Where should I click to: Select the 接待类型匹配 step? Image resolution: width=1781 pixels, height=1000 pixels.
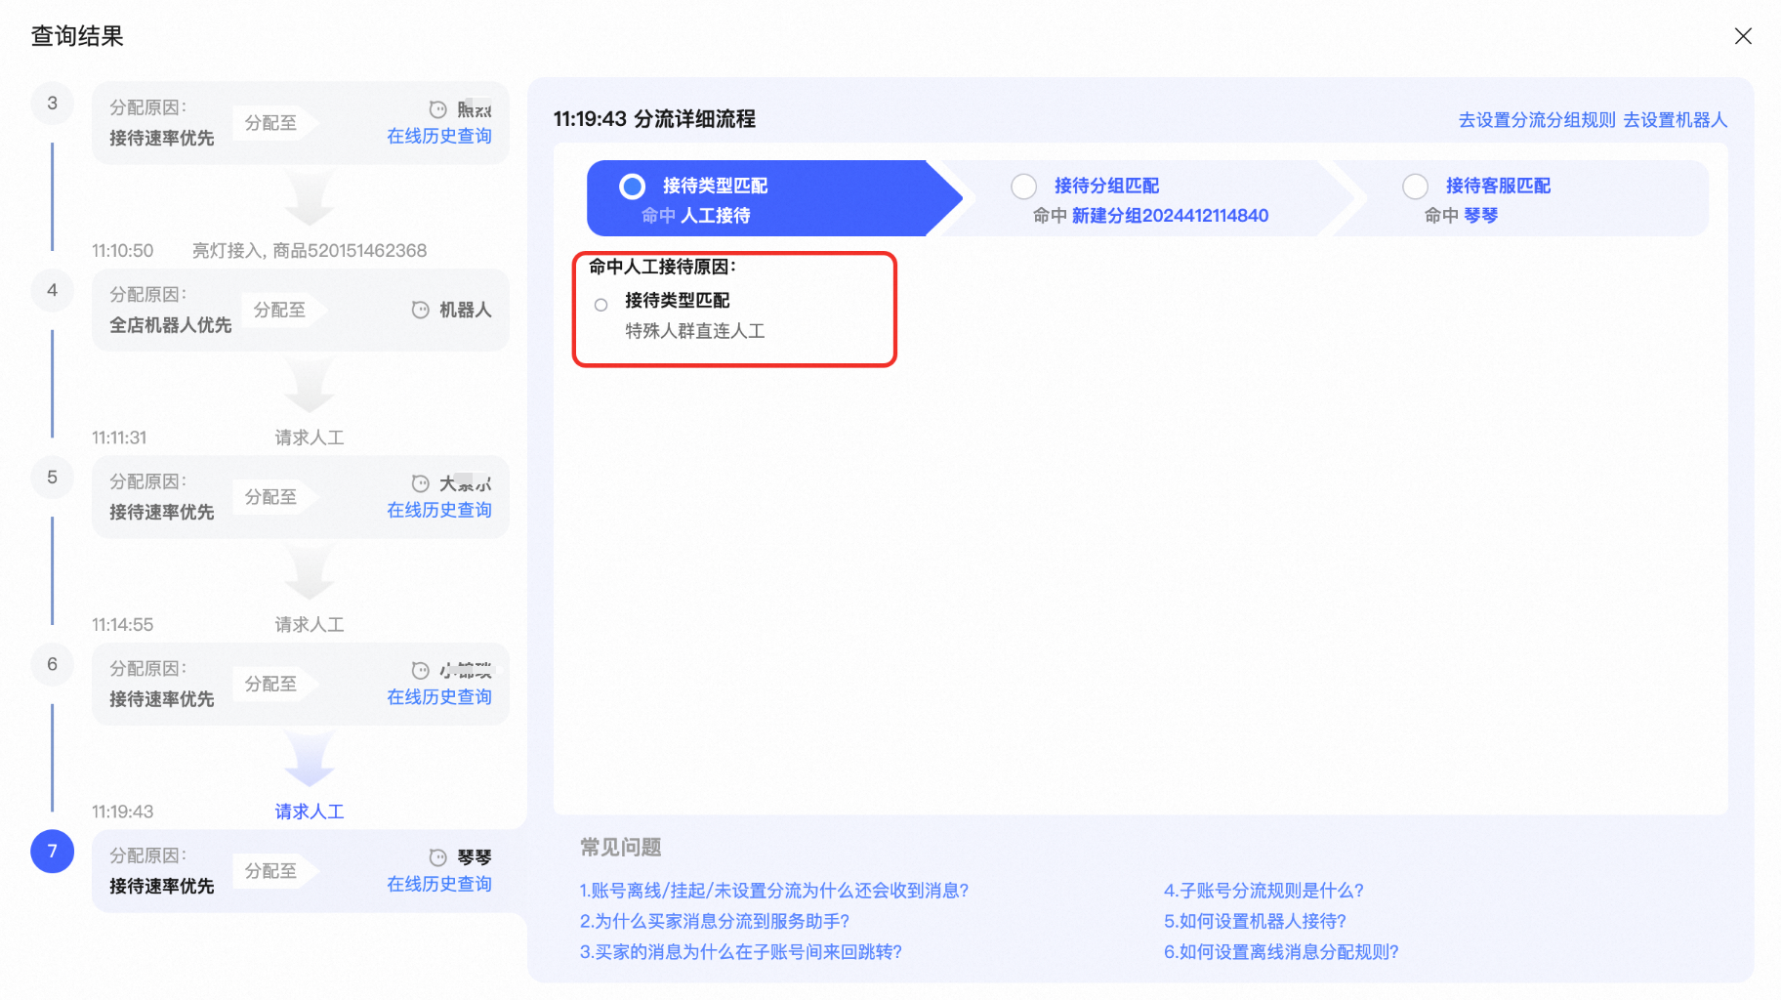(x=774, y=198)
